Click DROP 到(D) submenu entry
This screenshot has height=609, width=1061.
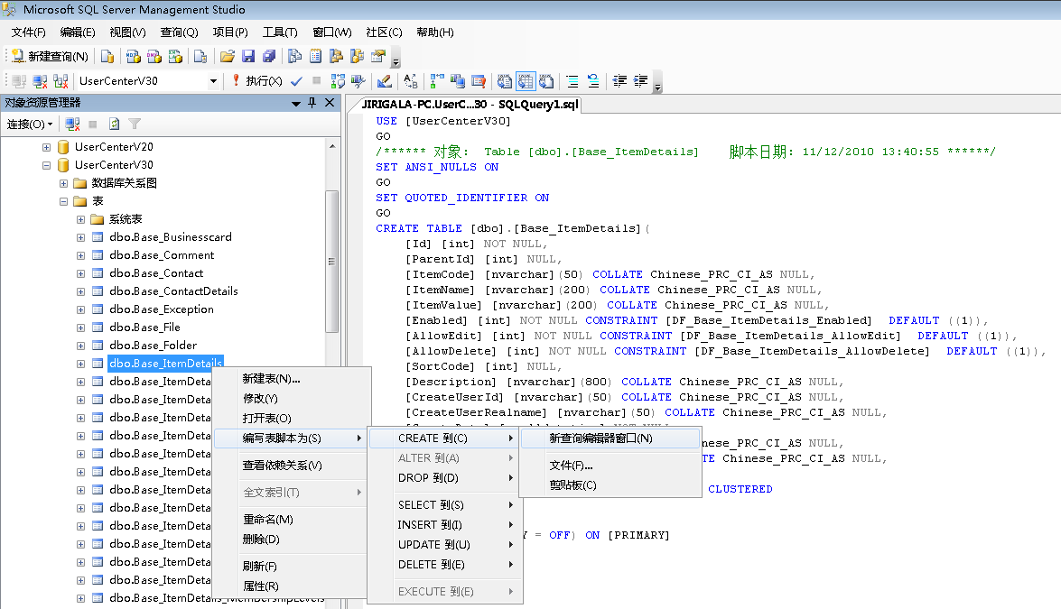click(x=445, y=478)
